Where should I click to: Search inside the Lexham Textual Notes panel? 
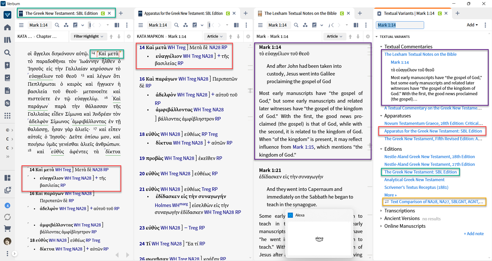(x=296, y=25)
